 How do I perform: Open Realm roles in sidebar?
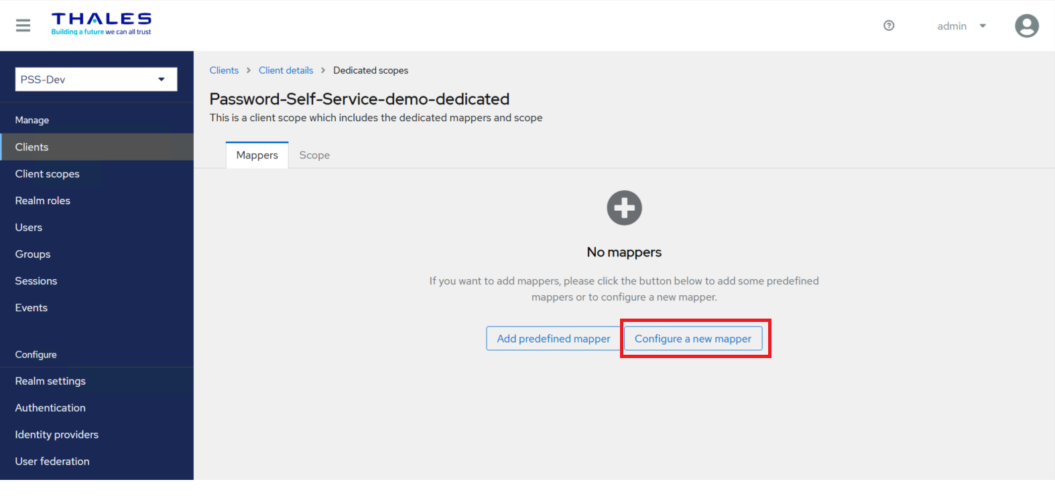[43, 201]
